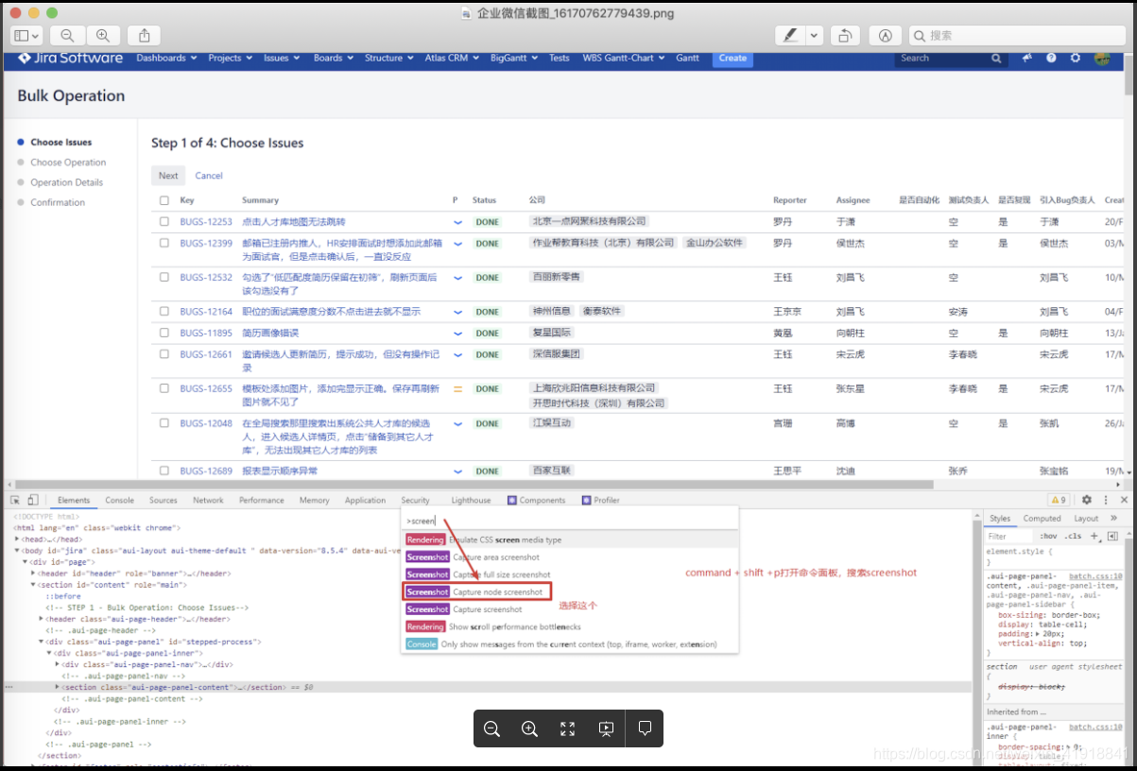Select the Choose Operation step in sidebar

(68, 163)
